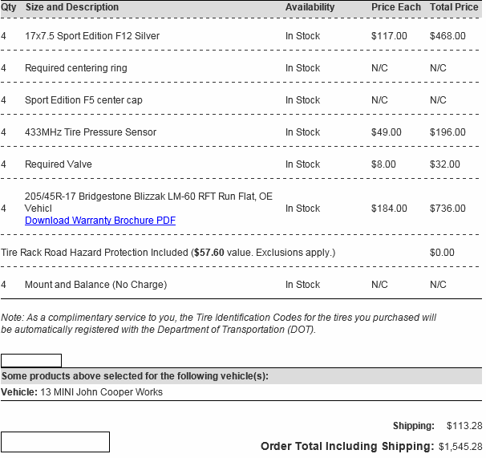Viewport: 486px width, 458px height.
Task: Click the Price Each column header
Action: click(395, 7)
